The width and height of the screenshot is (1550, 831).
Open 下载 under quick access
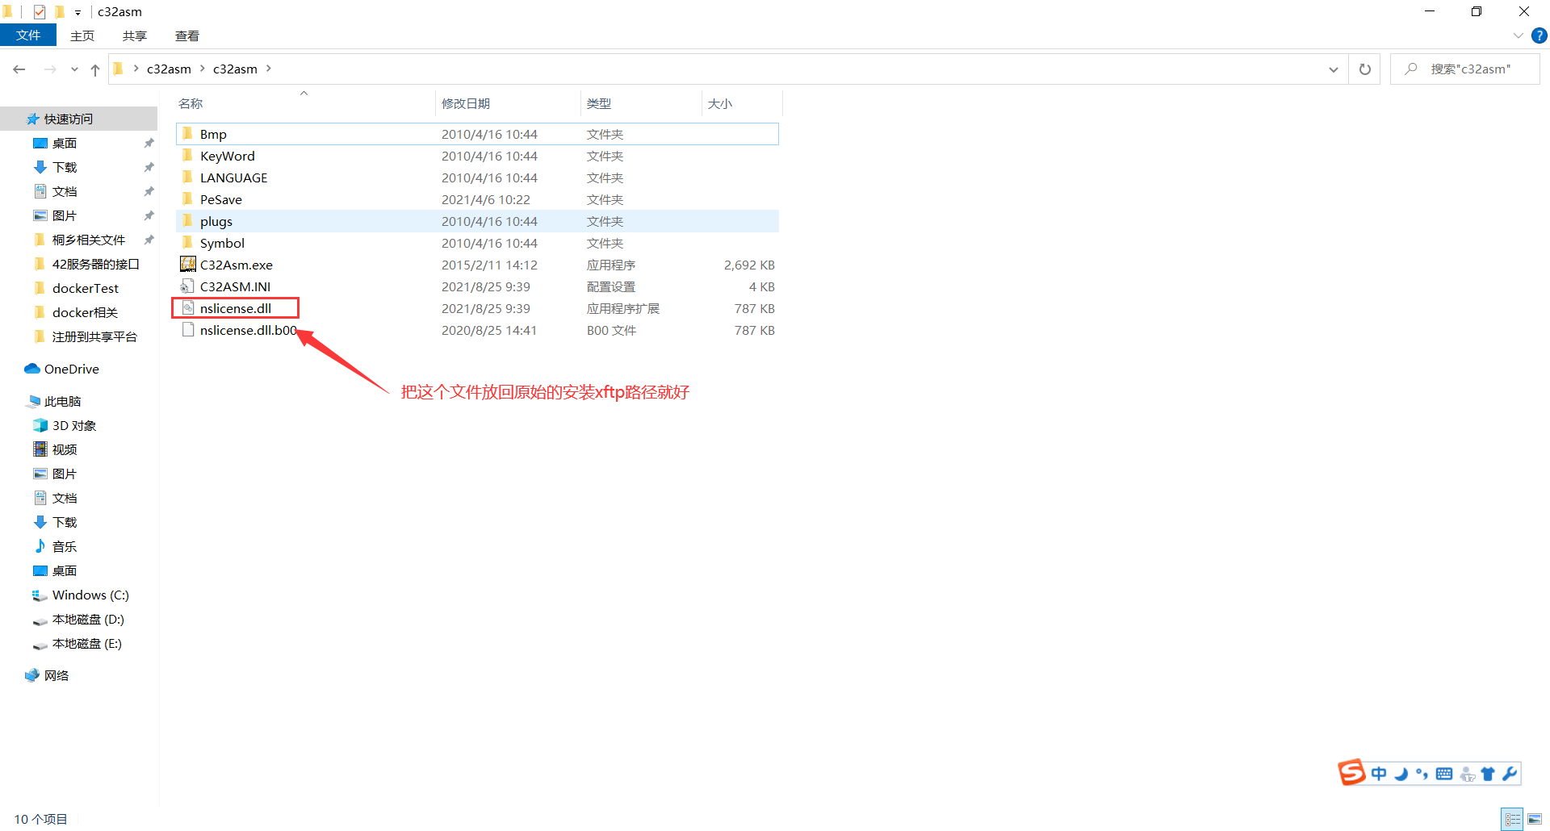coord(65,167)
